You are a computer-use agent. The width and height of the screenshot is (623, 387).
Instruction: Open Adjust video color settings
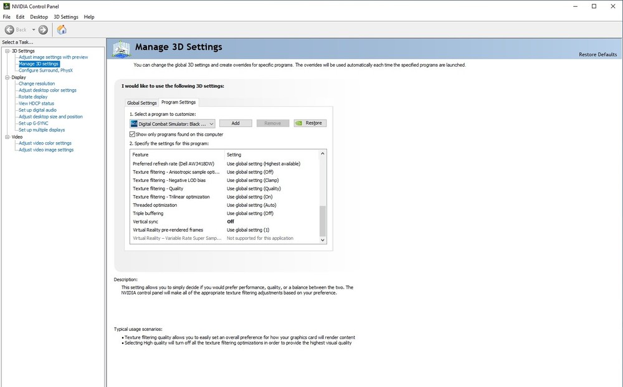coord(45,143)
